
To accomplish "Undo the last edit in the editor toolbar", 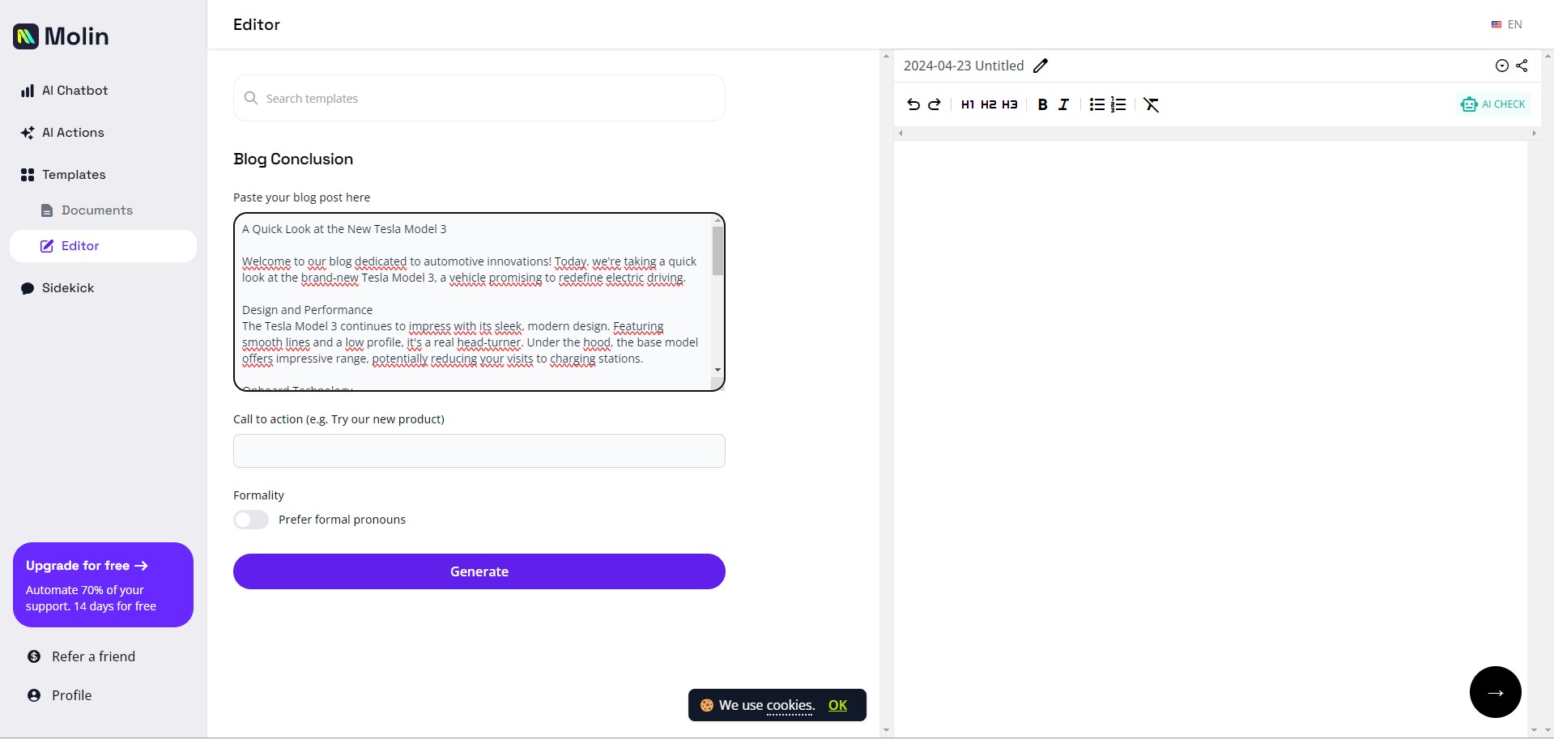I will (x=913, y=104).
